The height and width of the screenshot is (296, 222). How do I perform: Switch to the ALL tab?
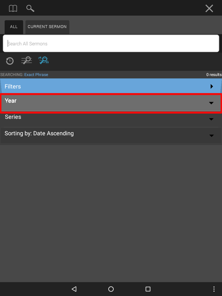pos(14,27)
